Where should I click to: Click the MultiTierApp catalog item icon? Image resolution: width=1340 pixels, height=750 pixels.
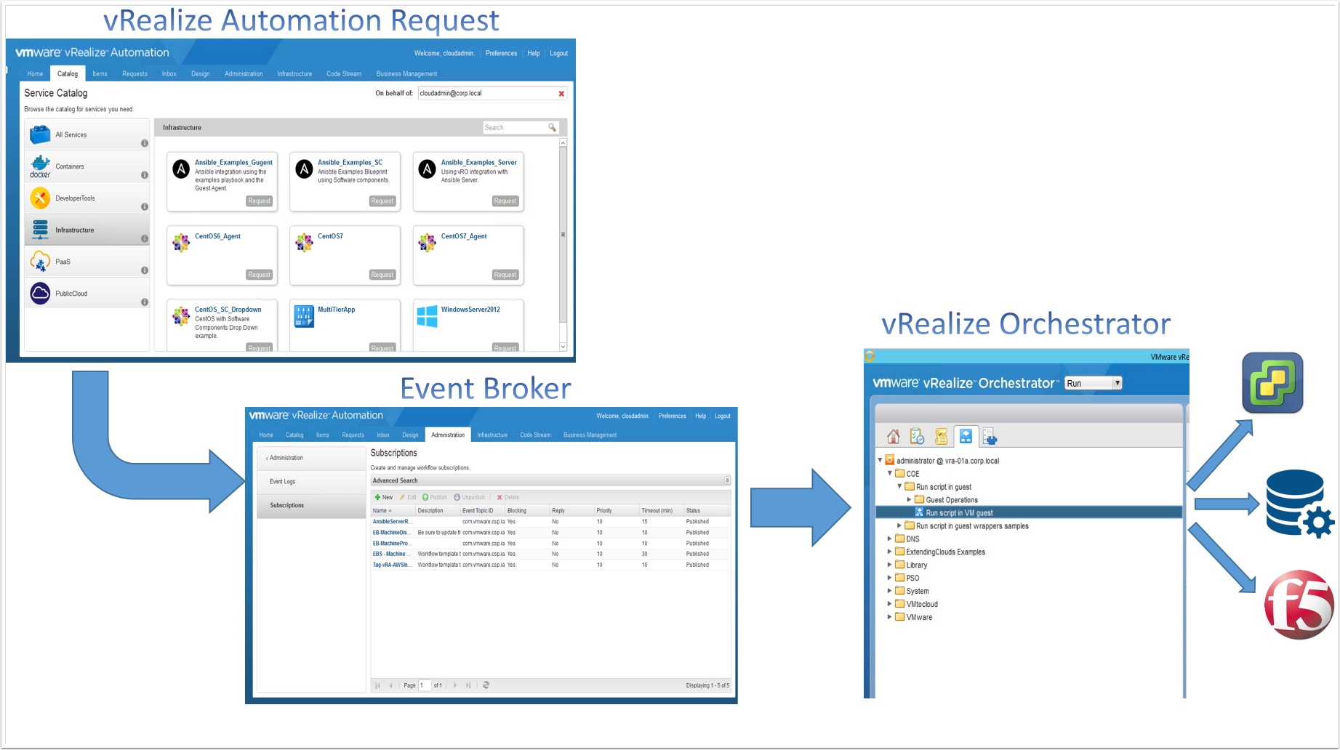coord(304,316)
